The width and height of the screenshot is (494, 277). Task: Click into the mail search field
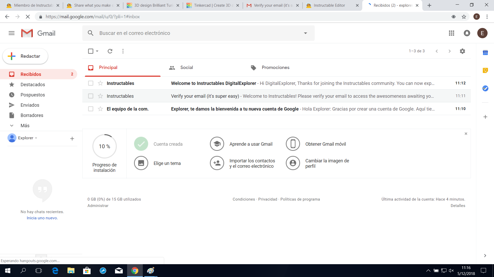(x=198, y=33)
